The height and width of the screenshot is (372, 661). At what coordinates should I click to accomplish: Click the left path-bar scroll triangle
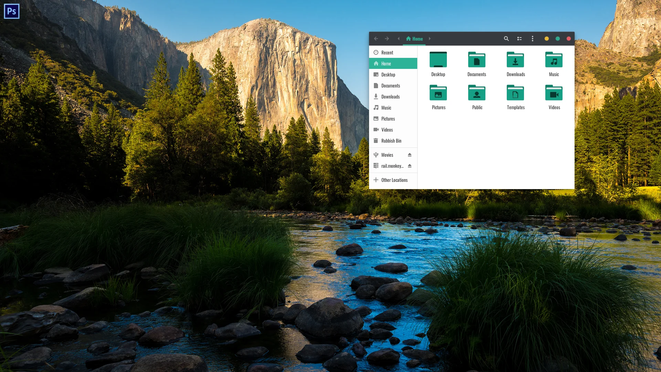click(x=399, y=39)
